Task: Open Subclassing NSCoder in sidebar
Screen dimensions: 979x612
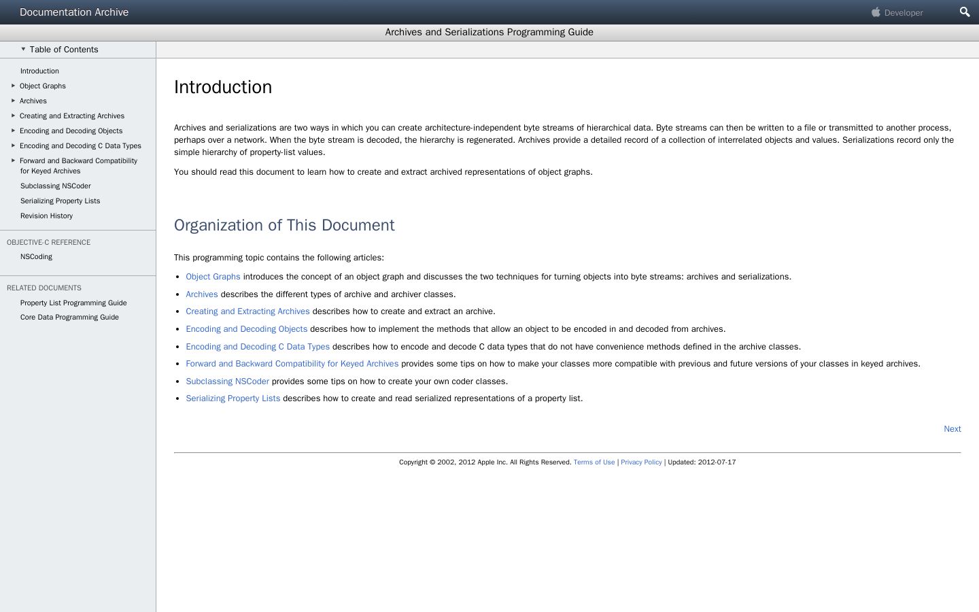Action: 55,186
